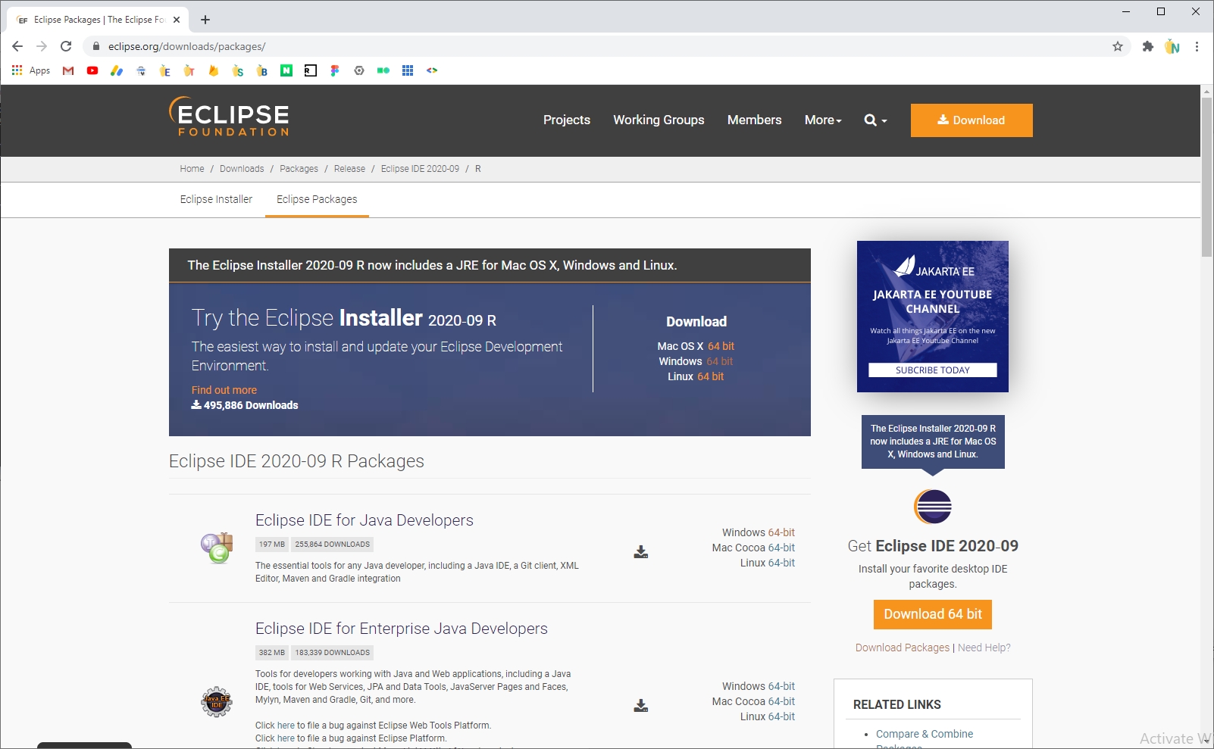Click Windows 64-bit for Enterprise Java package
The image size is (1214, 749).
tap(781, 686)
